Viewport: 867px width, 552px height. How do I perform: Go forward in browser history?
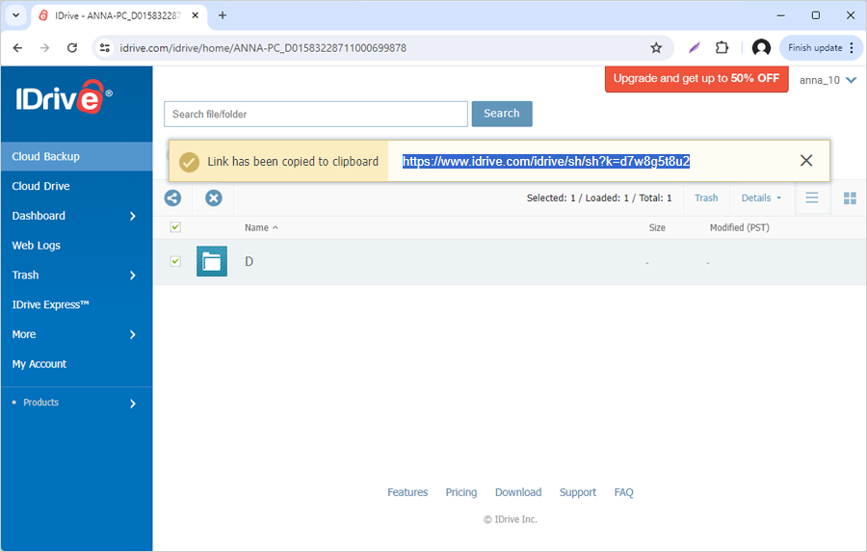point(44,47)
